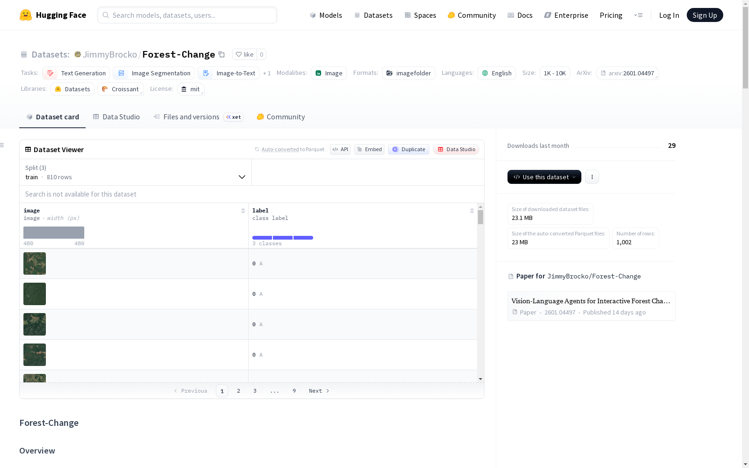Click the Croissant library tag
The width and height of the screenshot is (749, 468).
tap(120, 89)
